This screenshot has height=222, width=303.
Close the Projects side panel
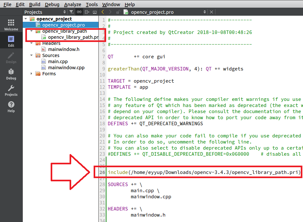(95, 12)
